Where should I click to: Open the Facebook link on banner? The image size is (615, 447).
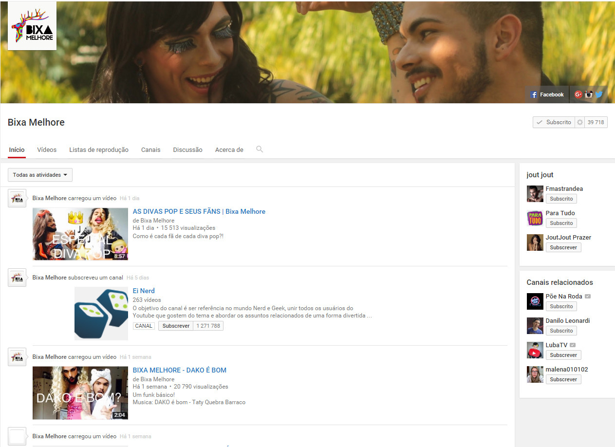point(547,94)
